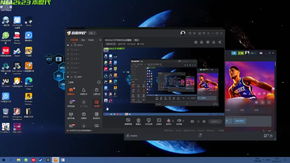
Task: Toggle visibility of layer 文本 6
Action: pos(68,45)
